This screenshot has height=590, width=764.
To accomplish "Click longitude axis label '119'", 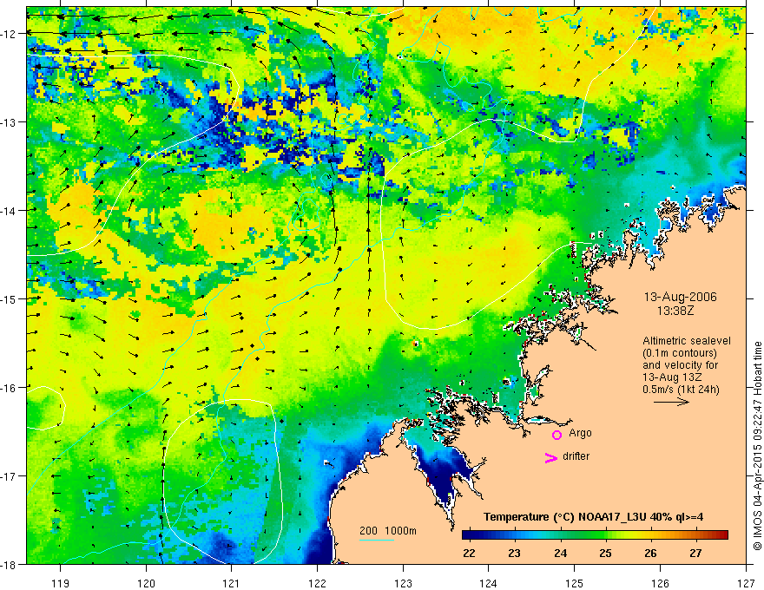I will point(61,583).
